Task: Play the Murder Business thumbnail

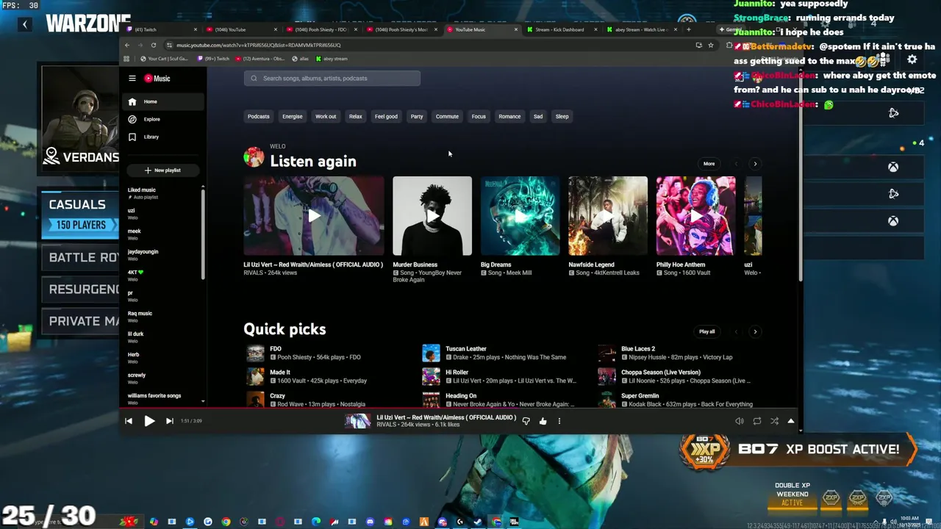Action: (432, 216)
